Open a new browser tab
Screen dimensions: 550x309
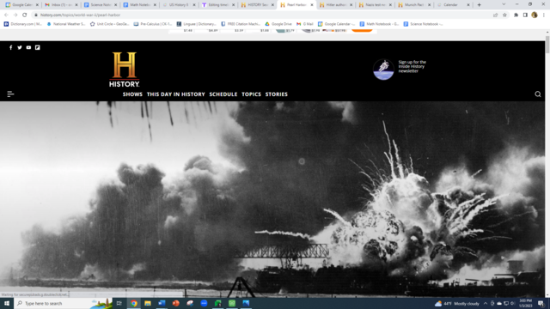[x=479, y=5]
